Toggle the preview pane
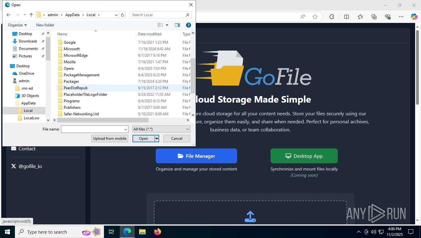The image size is (421, 238). click(x=177, y=25)
